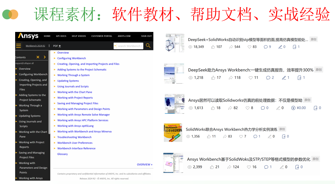This screenshot has height=184, width=335.
Task: Click share icon showing 118
Action: [231, 78]
